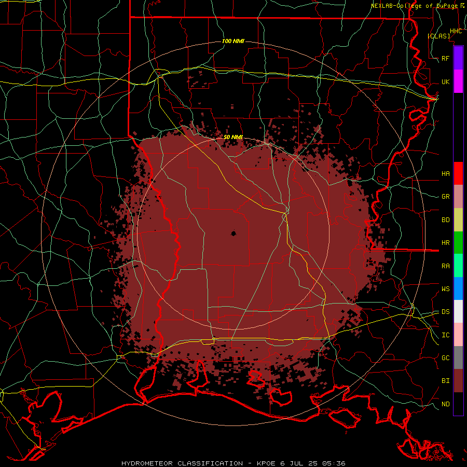Click the WS blue legend swatch

pyautogui.click(x=458, y=289)
